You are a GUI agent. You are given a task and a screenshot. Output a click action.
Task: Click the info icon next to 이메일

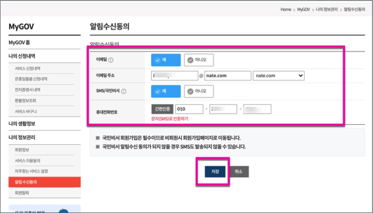point(111,60)
